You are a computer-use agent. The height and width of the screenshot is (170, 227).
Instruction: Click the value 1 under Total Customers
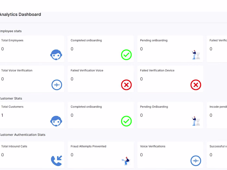2,115
